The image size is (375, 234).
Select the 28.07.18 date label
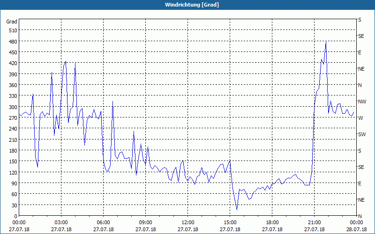click(x=356, y=229)
